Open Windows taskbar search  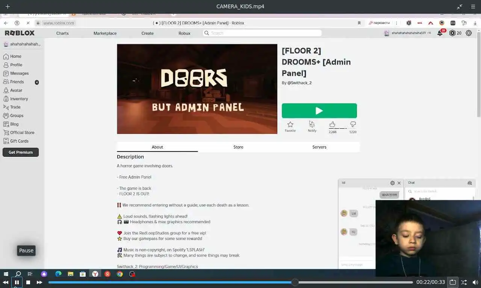pos(18,274)
